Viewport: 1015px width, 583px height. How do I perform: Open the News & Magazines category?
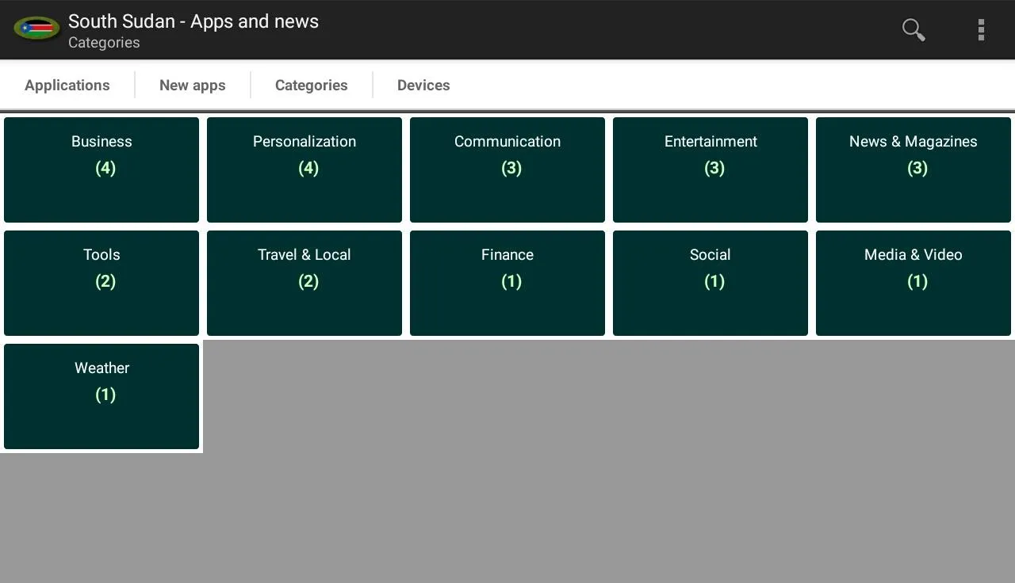(x=913, y=170)
